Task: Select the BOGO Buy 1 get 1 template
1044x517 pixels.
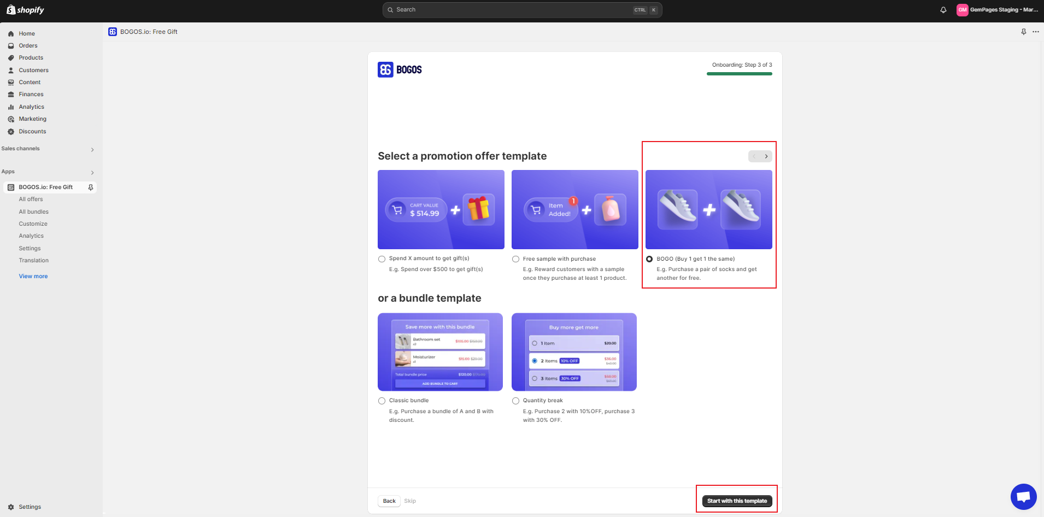Action: (x=649, y=258)
